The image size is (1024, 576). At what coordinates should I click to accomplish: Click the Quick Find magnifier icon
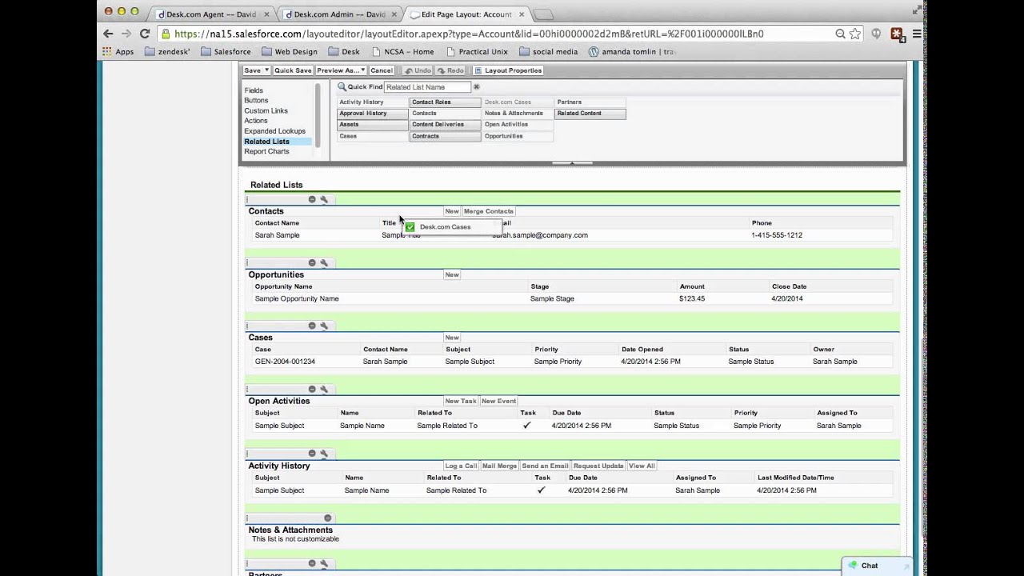(x=342, y=86)
